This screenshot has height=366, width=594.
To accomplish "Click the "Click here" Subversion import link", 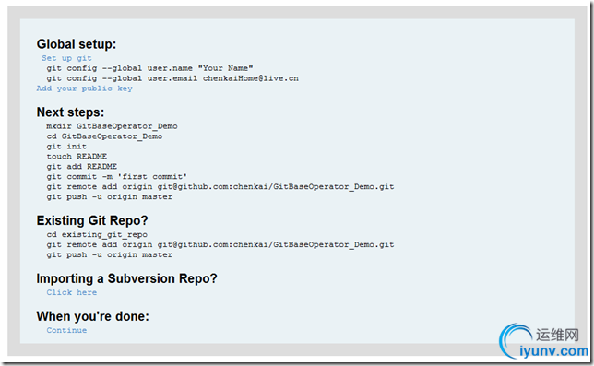I will 72,292.
